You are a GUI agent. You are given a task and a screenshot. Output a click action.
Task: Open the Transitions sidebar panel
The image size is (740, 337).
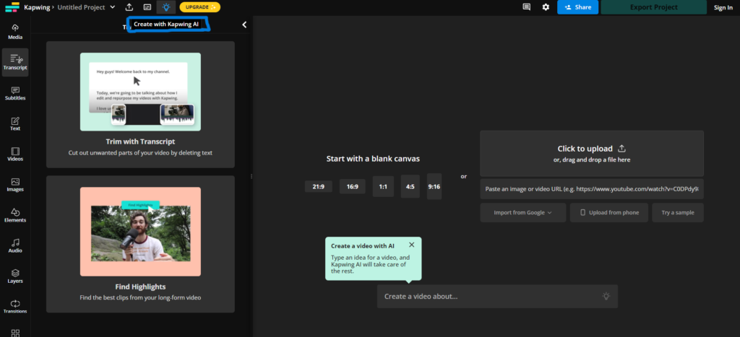pyautogui.click(x=15, y=307)
